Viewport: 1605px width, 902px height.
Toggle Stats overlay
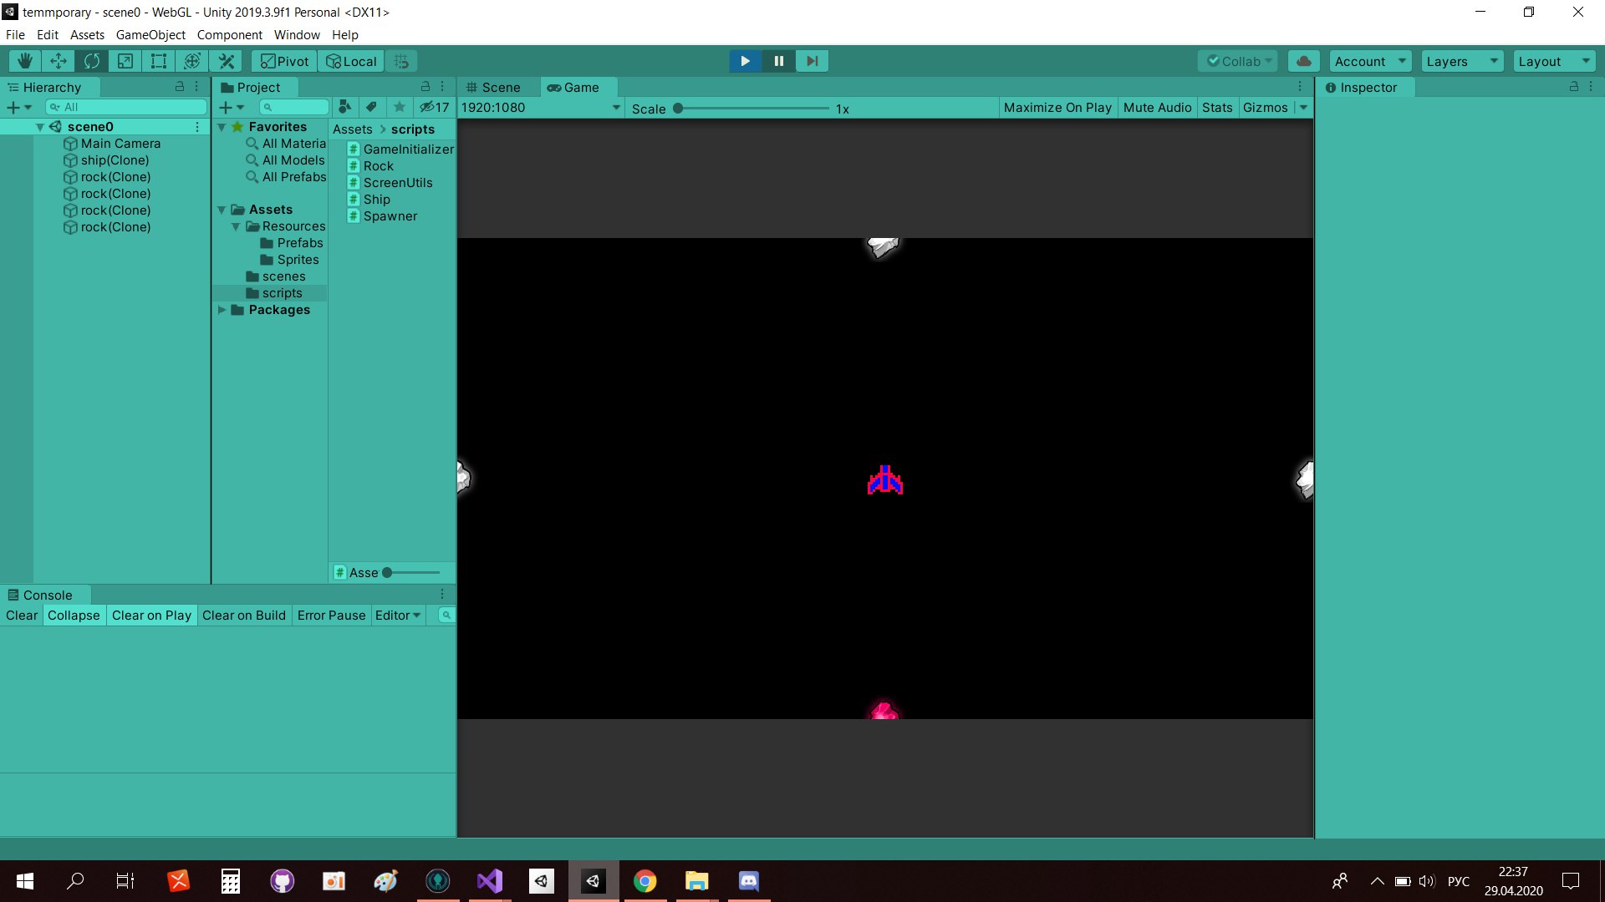1217,108
